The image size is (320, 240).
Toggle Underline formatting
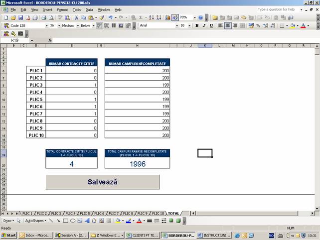point(211,25)
